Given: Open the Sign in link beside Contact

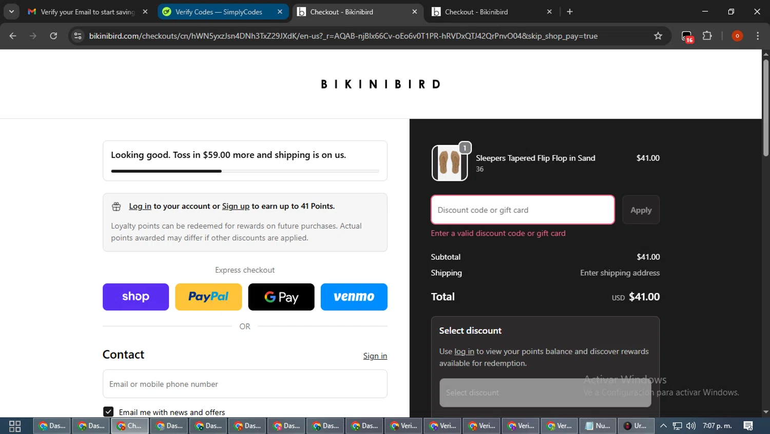Looking at the screenshot, I should pos(375,356).
